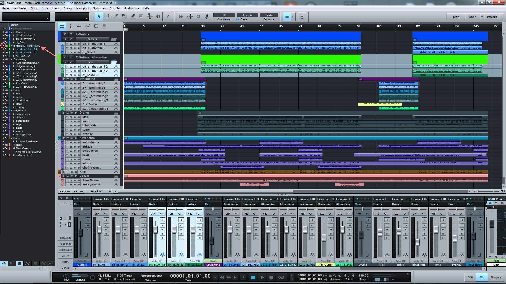
Task: Open the question mark help tool
Action: point(168,17)
